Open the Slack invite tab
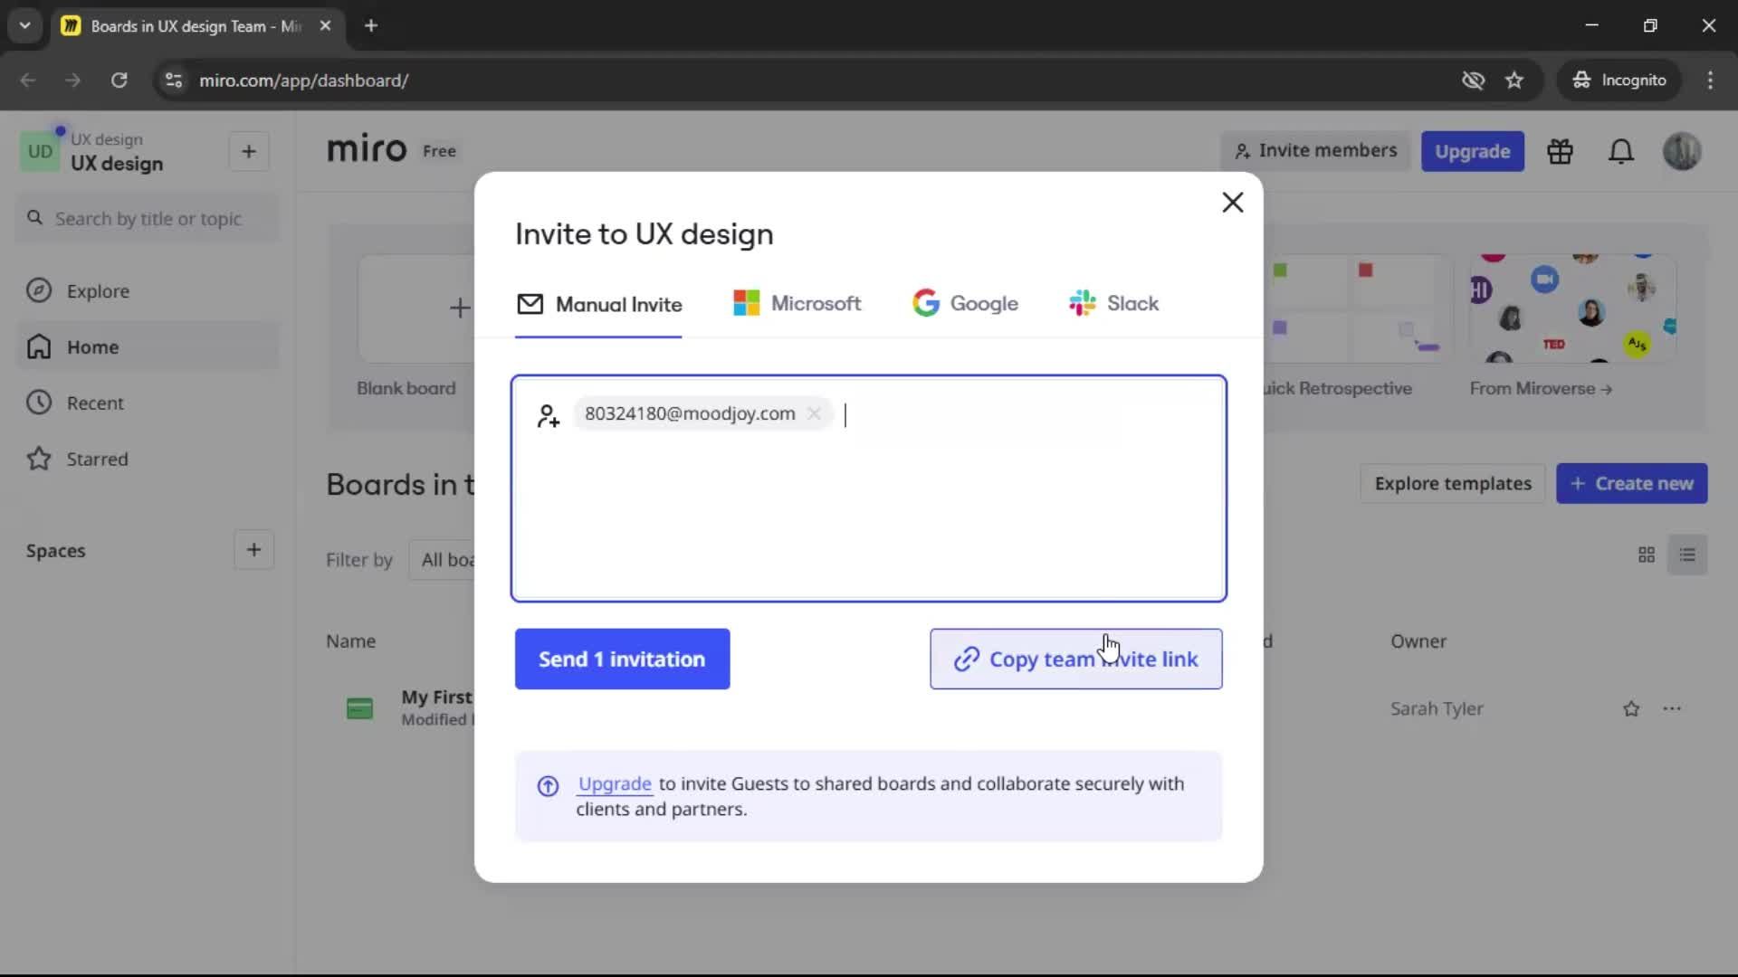The image size is (1738, 977). point(1113,304)
